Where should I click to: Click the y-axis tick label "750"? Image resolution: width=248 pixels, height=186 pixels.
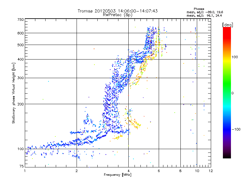click(20, 20)
